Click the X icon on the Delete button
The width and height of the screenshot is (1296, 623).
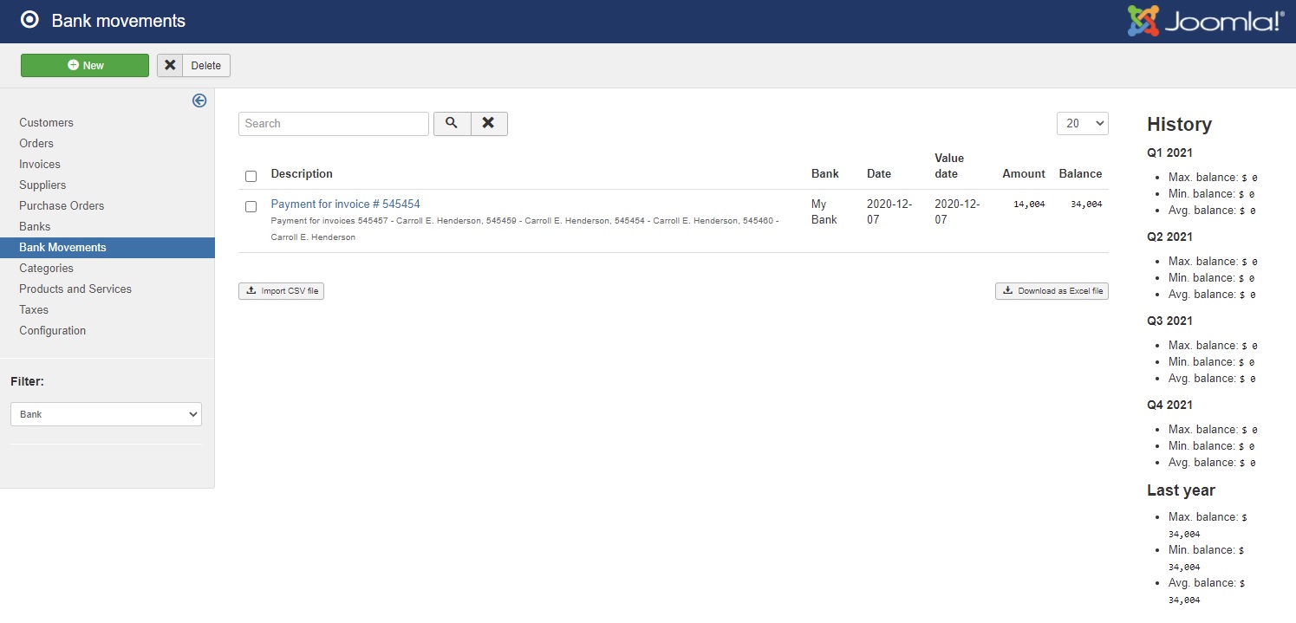[x=170, y=65]
